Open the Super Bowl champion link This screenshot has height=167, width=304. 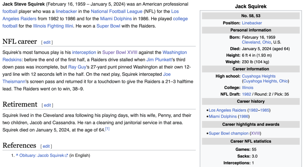click(x=229, y=133)
